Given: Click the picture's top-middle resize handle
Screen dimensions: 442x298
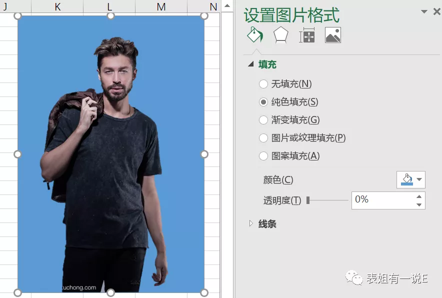Looking at the screenshot, I should click(111, 16).
